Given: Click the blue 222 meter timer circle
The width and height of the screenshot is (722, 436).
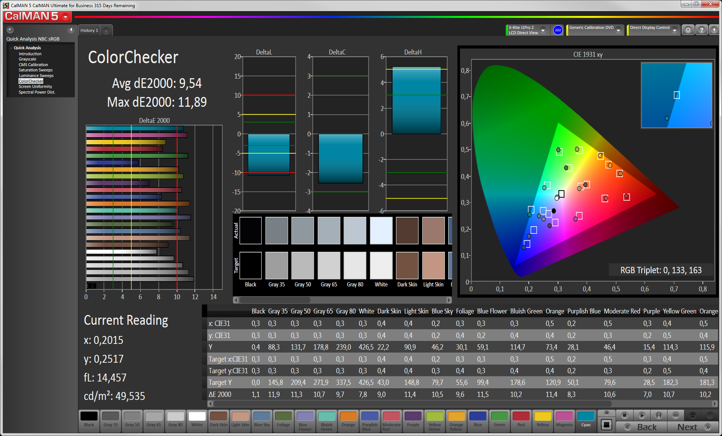Looking at the screenshot, I should (x=558, y=30).
